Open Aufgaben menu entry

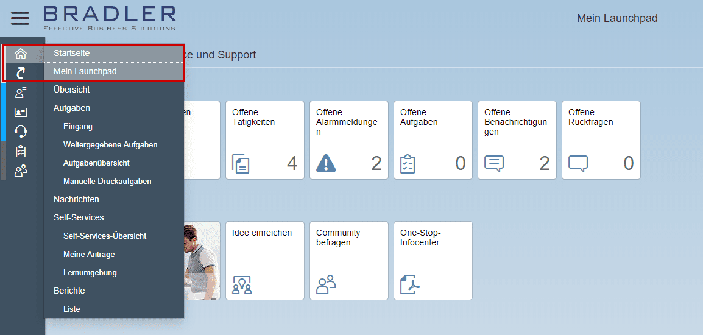tap(114, 108)
